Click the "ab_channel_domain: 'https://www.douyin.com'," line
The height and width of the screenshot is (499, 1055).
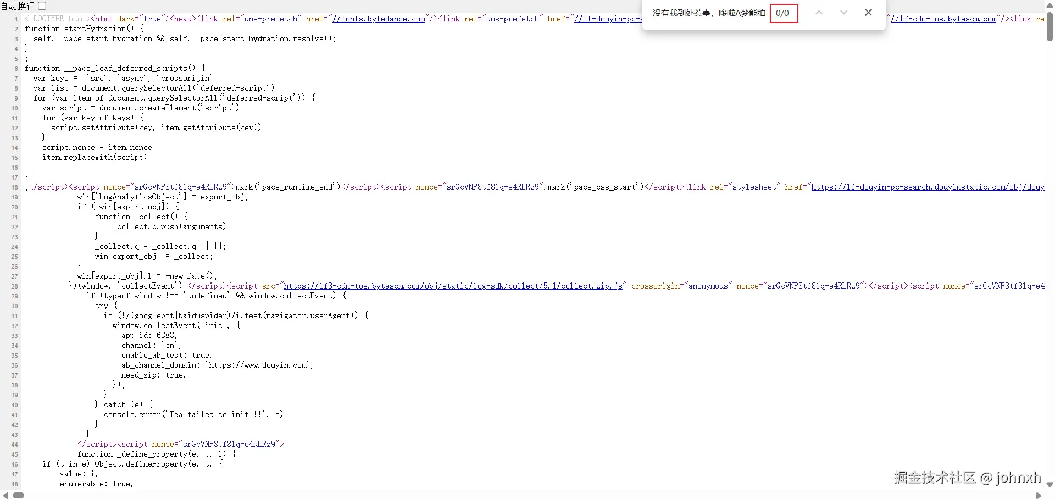click(217, 365)
